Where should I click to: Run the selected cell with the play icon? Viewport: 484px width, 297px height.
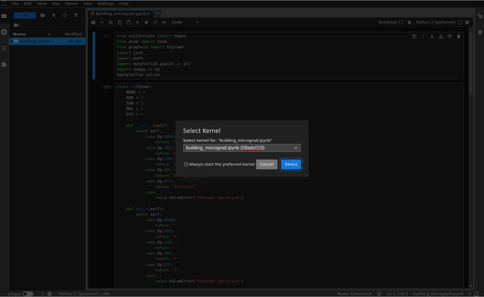[137, 22]
